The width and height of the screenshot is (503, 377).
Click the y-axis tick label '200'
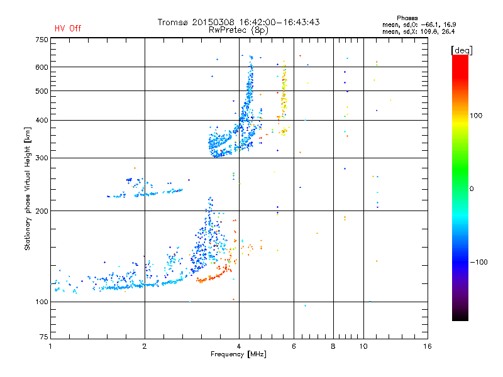coord(41,211)
